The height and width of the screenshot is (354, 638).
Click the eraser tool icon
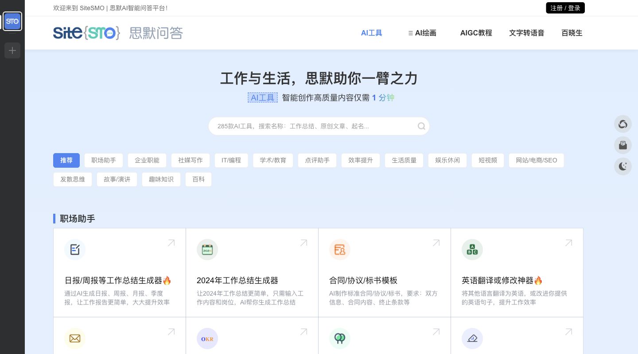pyautogui.click(x=472, y=339)
